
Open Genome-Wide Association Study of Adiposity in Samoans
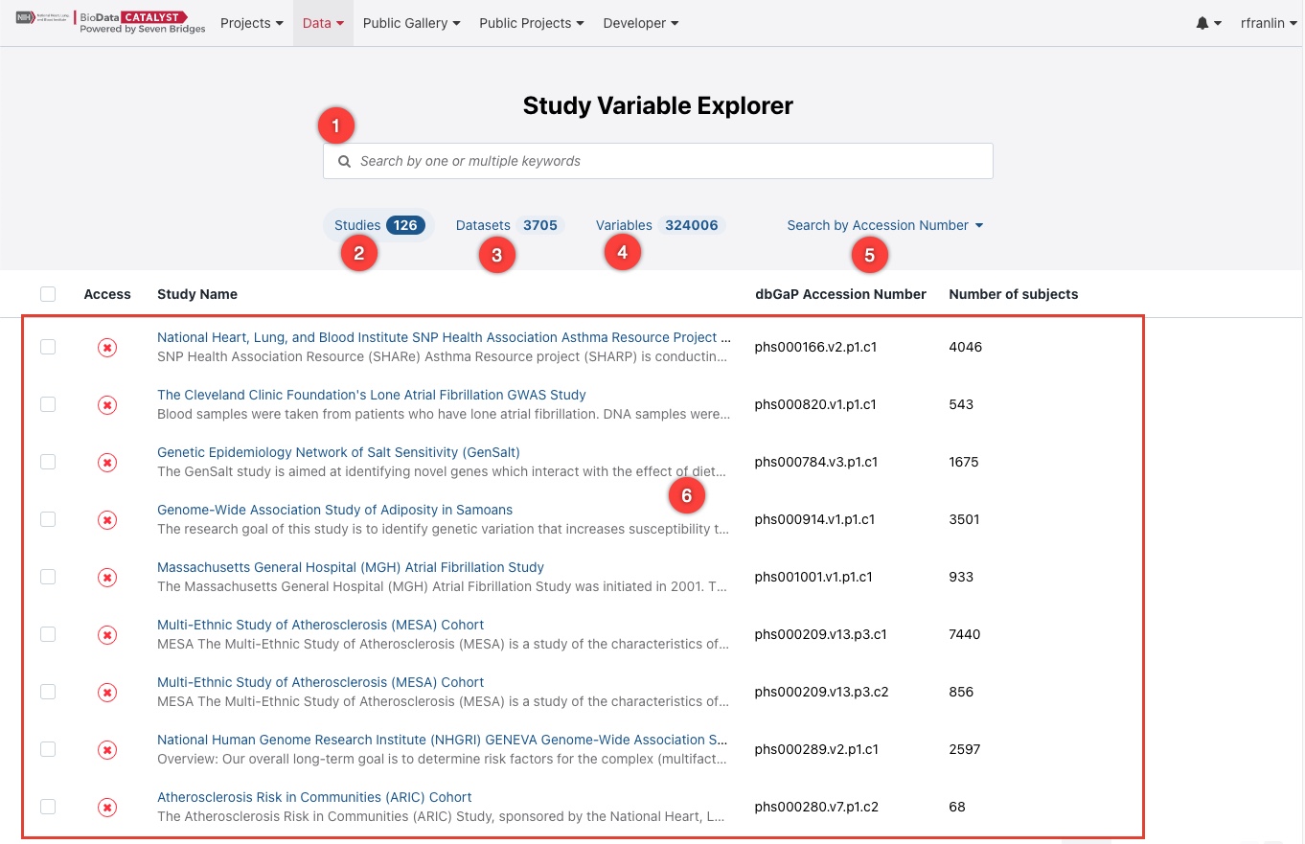click(x=334, y=510)
